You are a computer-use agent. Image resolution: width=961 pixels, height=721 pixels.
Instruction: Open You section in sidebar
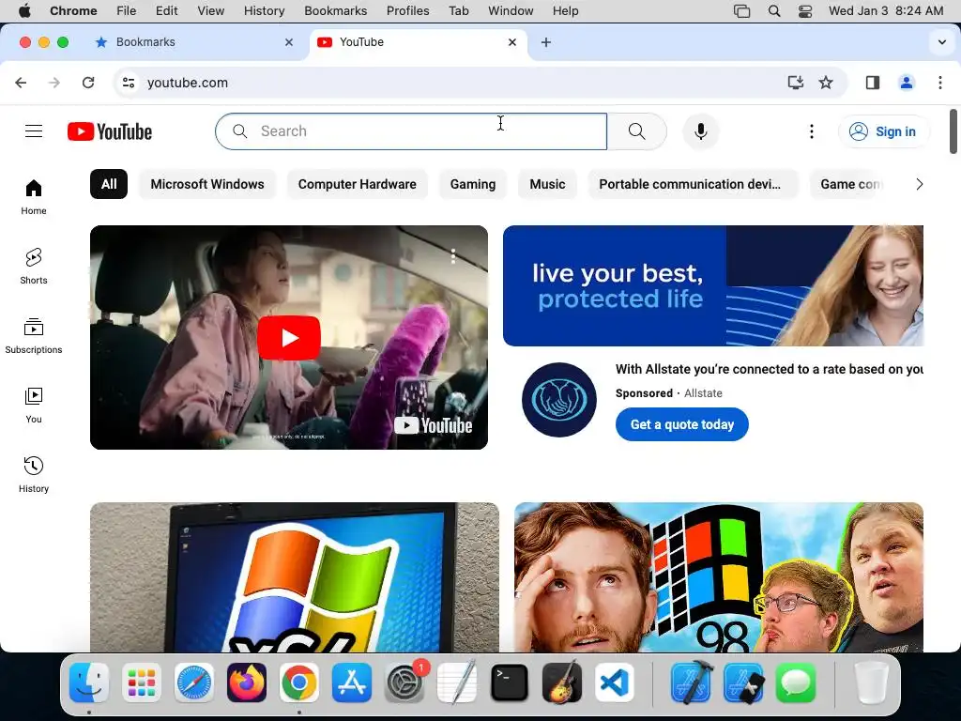coord(34,406)
